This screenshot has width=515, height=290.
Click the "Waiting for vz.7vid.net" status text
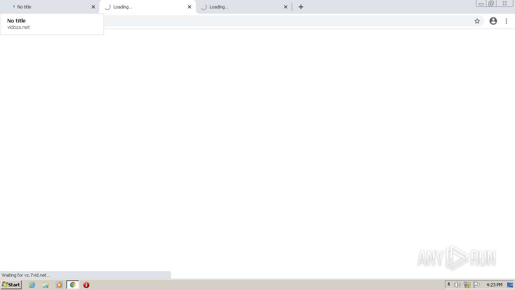tap(26, 275)
